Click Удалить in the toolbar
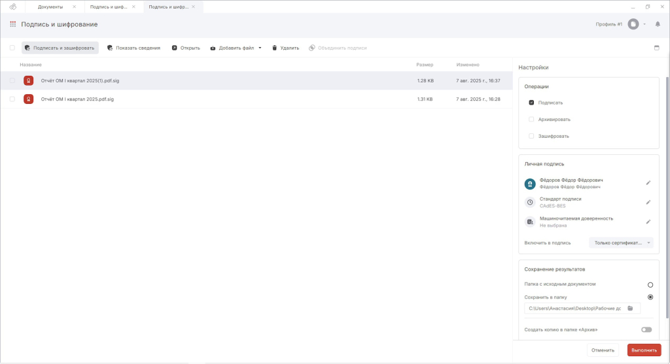Viewport: 670px width, 364px height. (285, 48)
